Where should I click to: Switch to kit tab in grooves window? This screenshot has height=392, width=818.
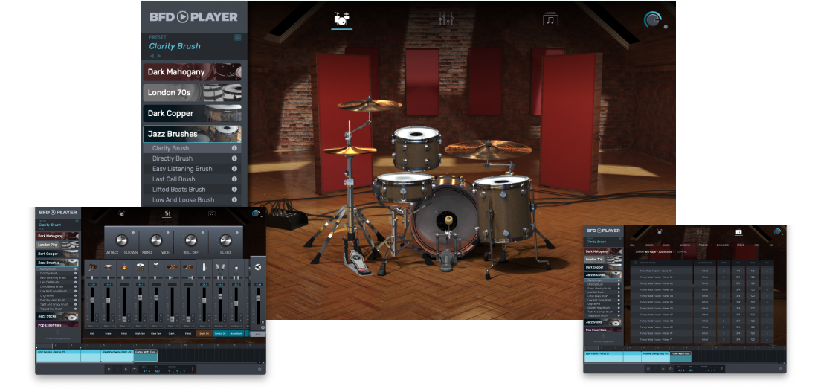(x=660, y=231)
